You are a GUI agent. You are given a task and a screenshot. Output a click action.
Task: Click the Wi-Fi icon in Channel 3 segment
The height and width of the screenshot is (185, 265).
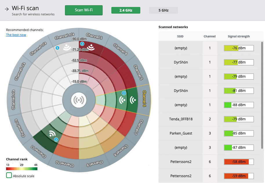(91, 46)
